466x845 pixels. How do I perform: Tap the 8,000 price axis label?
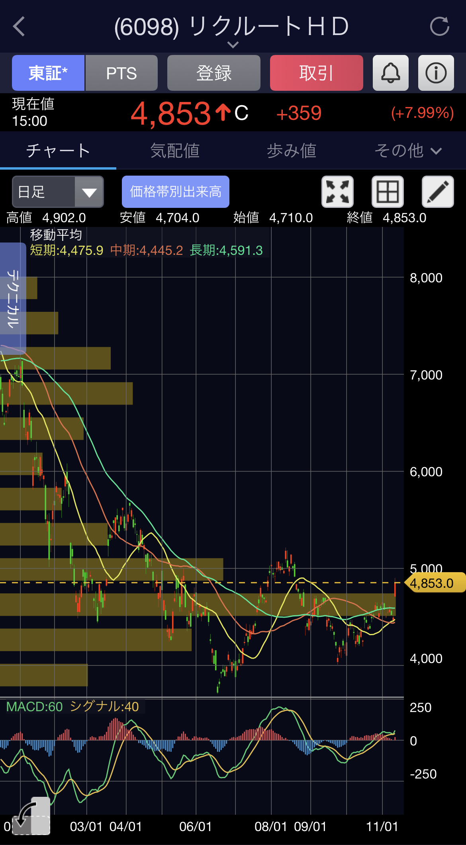(426, 278)
